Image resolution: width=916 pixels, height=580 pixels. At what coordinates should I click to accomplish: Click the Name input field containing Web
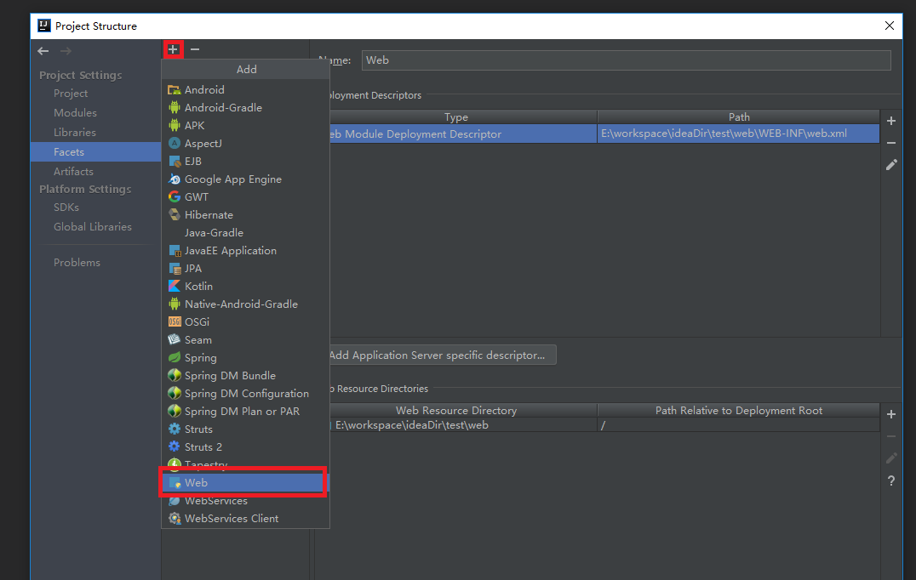627,60
